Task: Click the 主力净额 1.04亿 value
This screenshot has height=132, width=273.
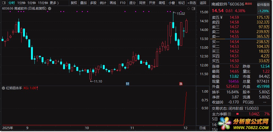Action: pyautogui.click(x=253, y=114)
